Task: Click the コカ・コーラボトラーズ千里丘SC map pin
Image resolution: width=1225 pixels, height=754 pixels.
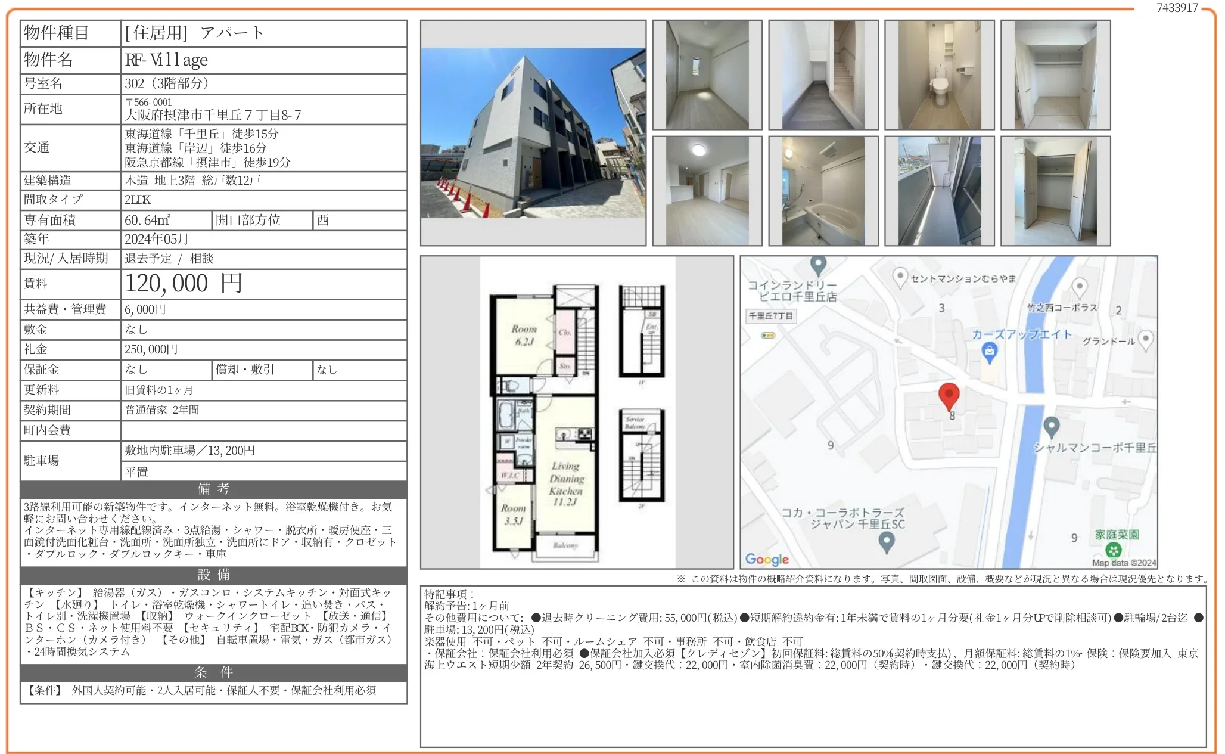Action: tap(887, 541)
